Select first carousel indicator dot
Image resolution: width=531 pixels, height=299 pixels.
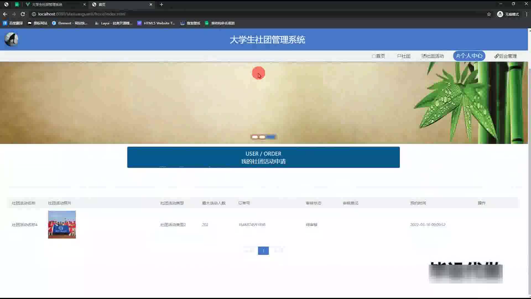click(x=255, y=137)
